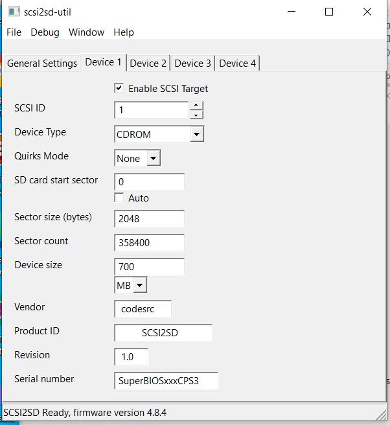Click the Vendor field containing codesrc
This screenshot has height=425, width=390.
[x=143, y=309]
